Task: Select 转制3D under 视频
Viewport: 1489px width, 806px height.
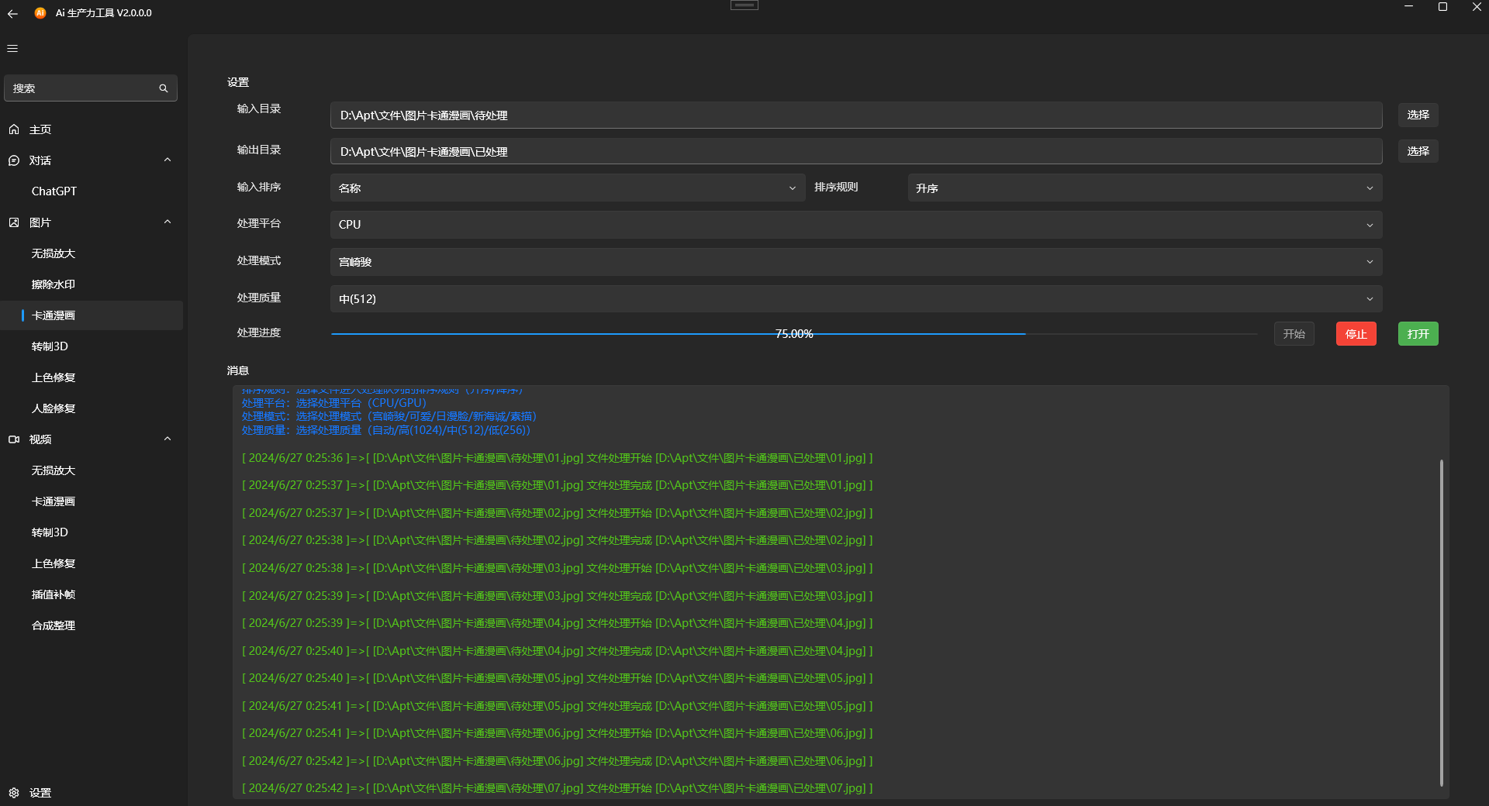Action: point(92,532)
